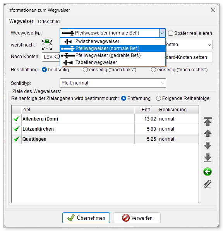
Task: Click the Verwerfen button
Action: click(137, 218)
